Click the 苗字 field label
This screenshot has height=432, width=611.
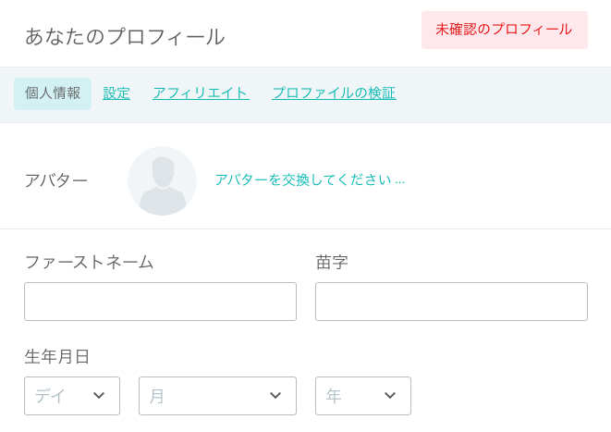coord(332,262)
